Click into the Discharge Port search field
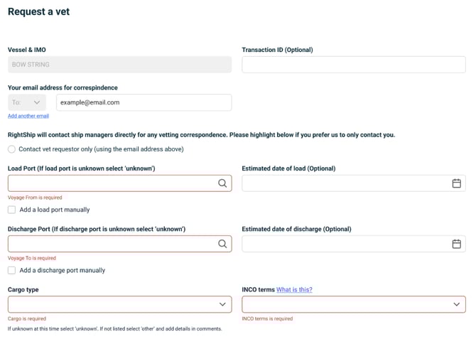476x339 pixels. [x=110, y=244]
